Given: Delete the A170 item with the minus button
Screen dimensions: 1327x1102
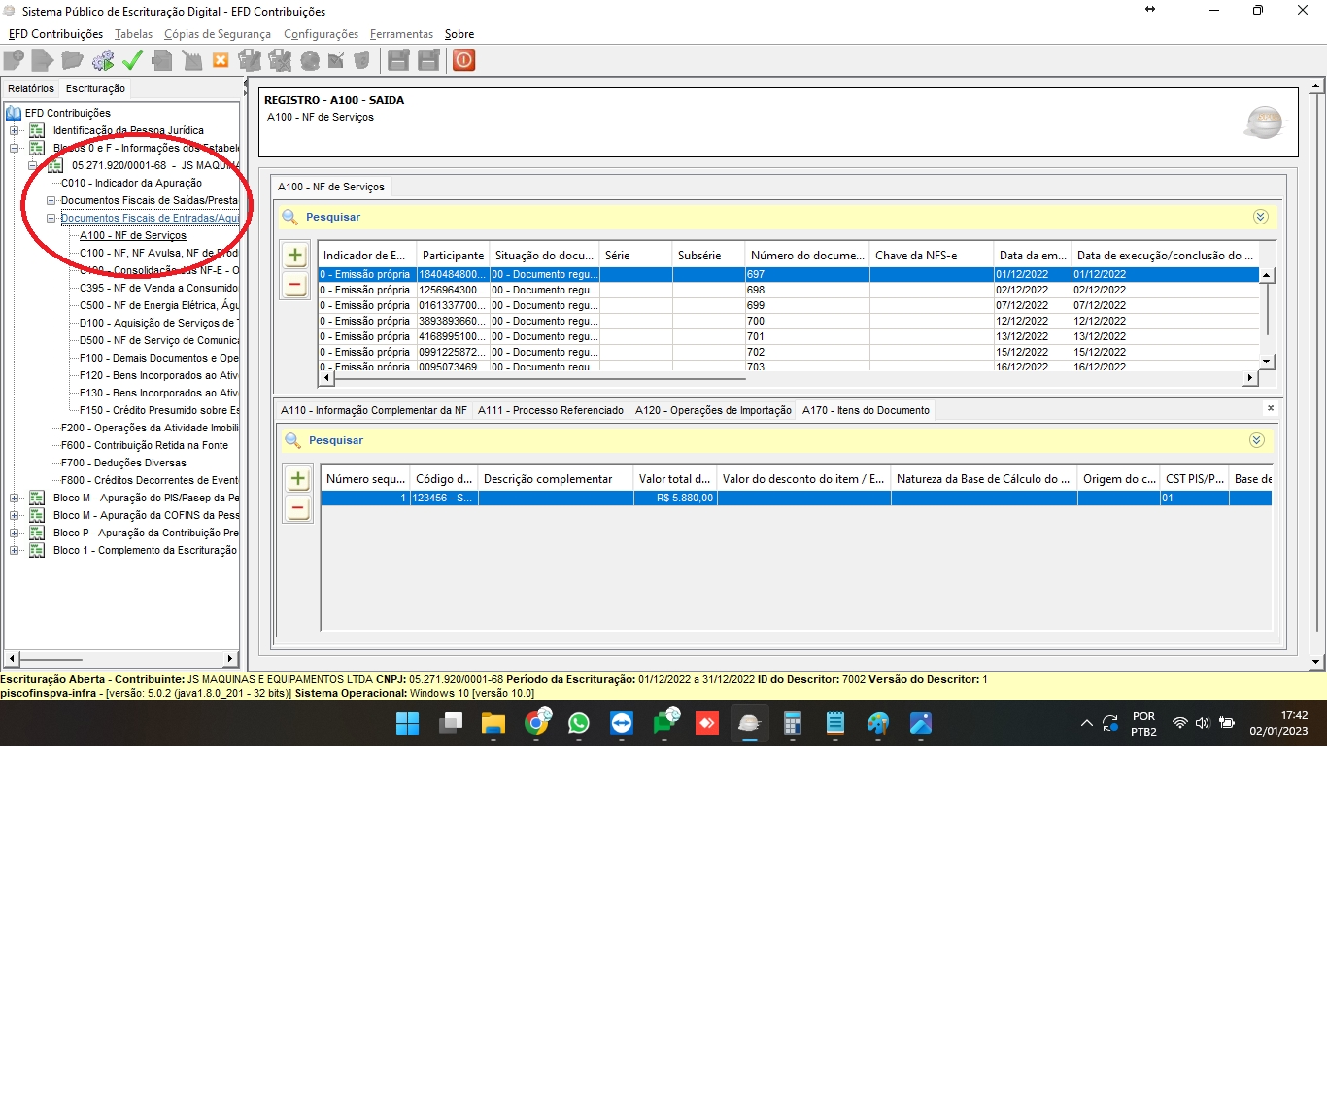Looking at the screenshot, I should [298, 508].
